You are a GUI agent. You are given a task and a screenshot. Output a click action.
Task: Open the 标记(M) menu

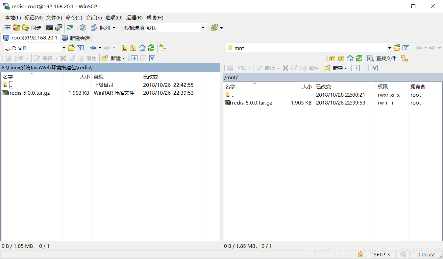(34, 18)
